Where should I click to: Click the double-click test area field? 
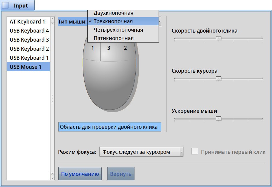(x=110, y=127)
